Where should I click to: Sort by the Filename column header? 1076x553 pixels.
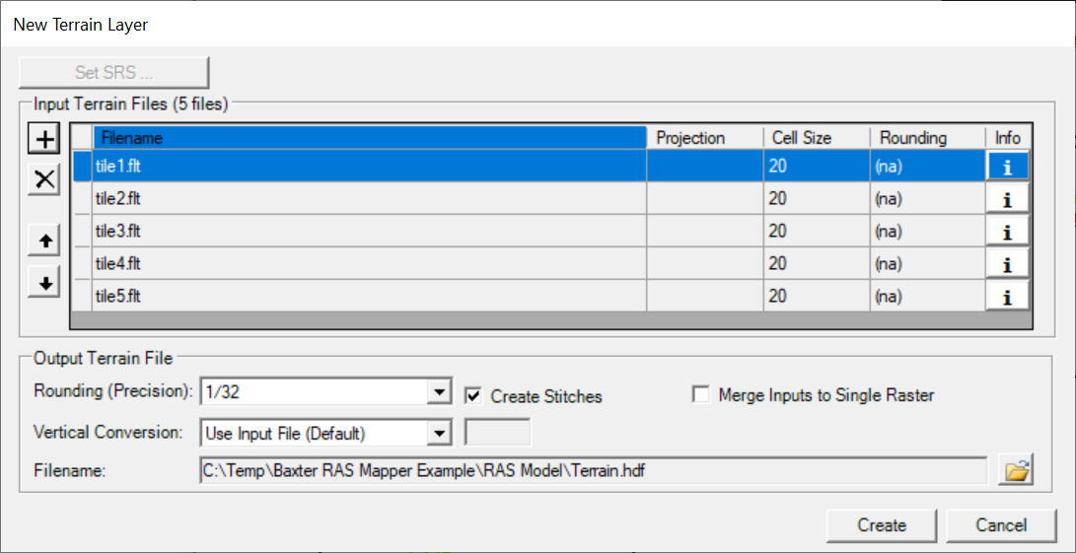369,138
